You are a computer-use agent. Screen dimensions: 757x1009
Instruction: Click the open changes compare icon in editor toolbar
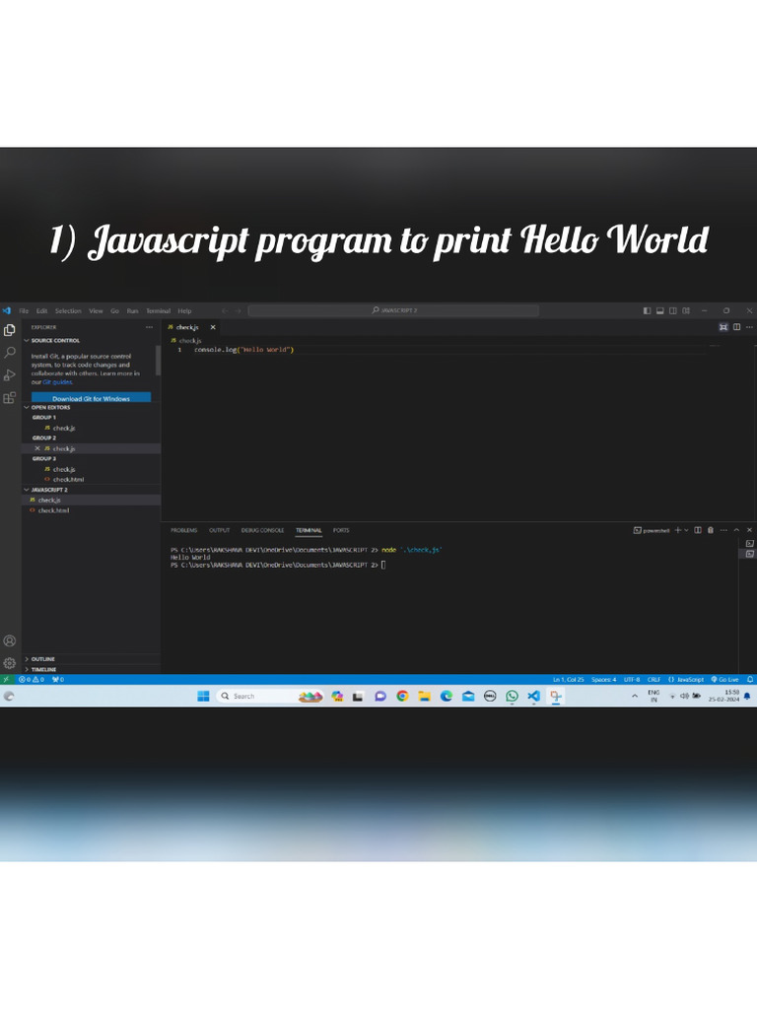pyautogui.click(x=723, y=327)
